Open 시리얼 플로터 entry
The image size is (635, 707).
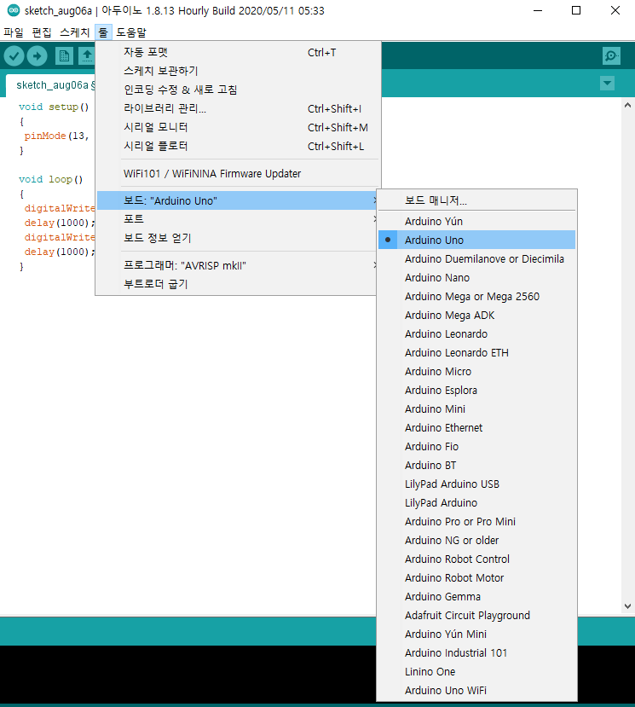point(239,146)
